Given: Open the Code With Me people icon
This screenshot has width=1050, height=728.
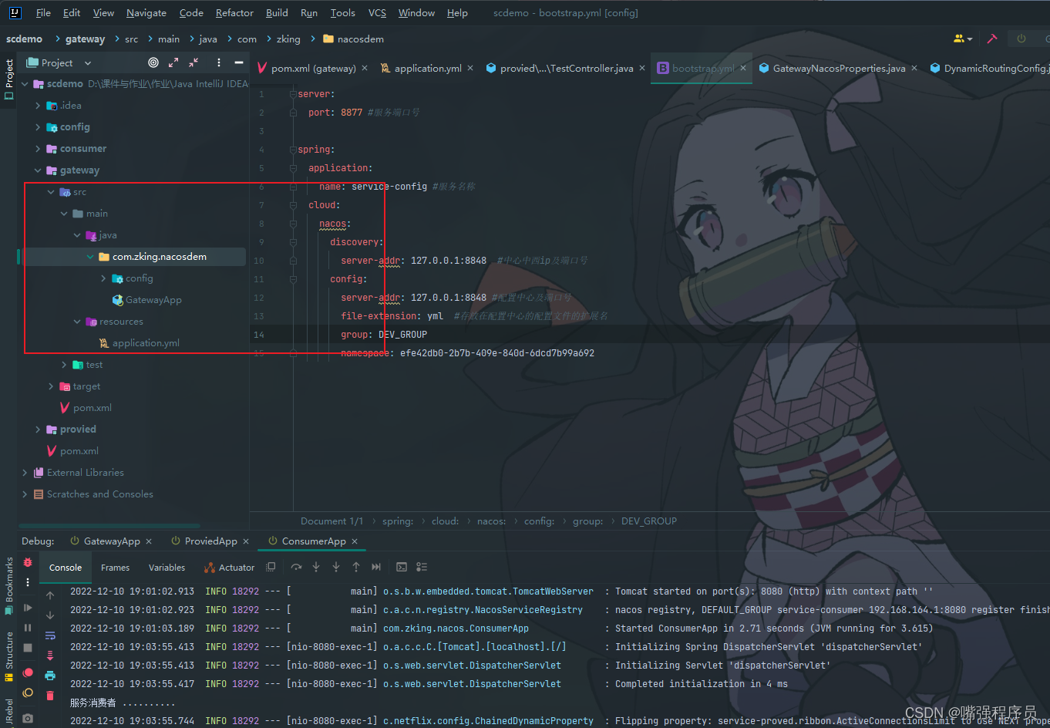Looking at the screenshot, I should click(x=959, y=39).
